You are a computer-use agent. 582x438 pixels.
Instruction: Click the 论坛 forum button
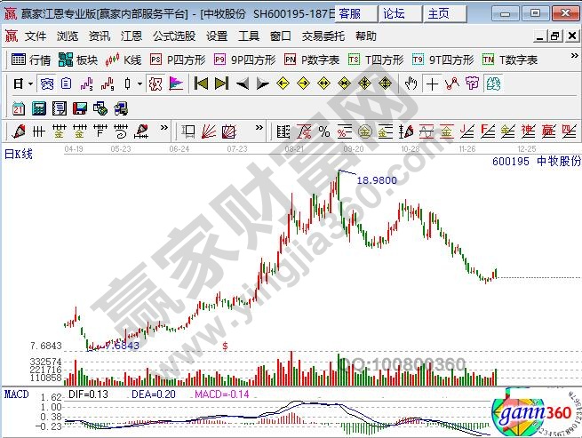click(393, 13)
